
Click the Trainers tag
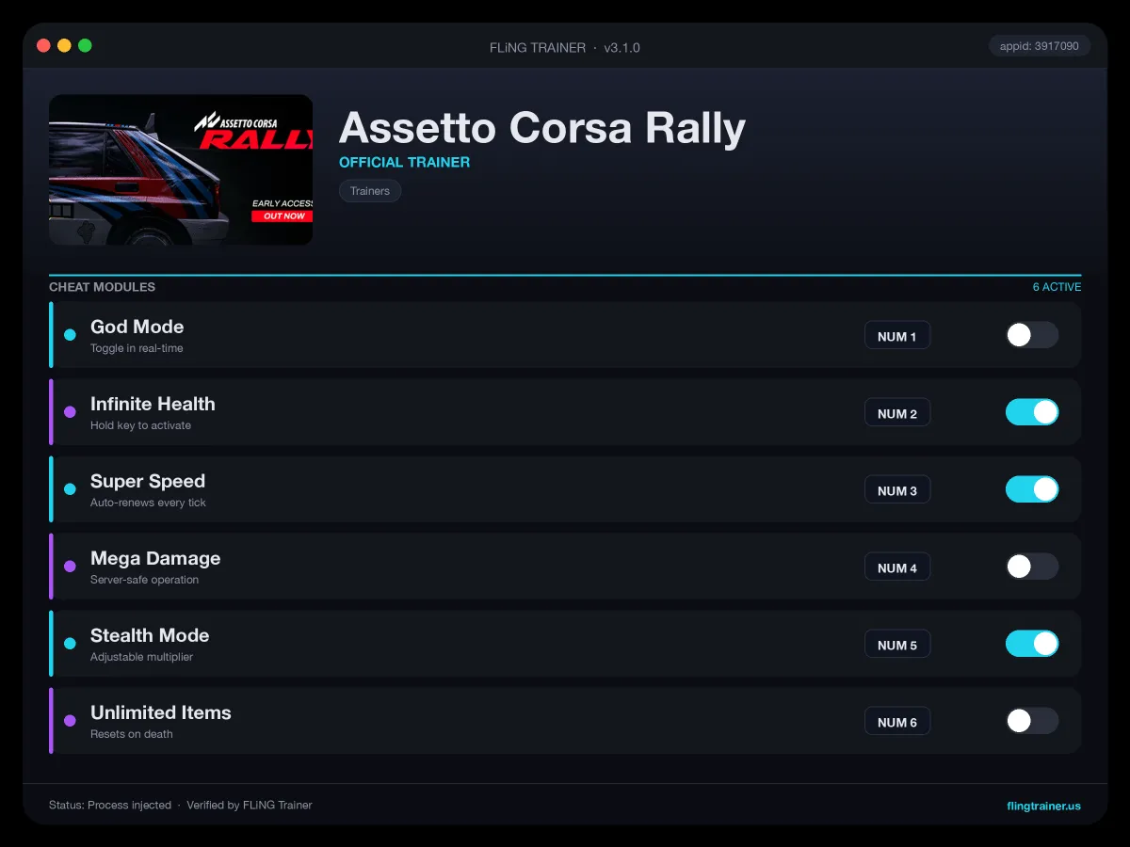click(x=370, y=190)
